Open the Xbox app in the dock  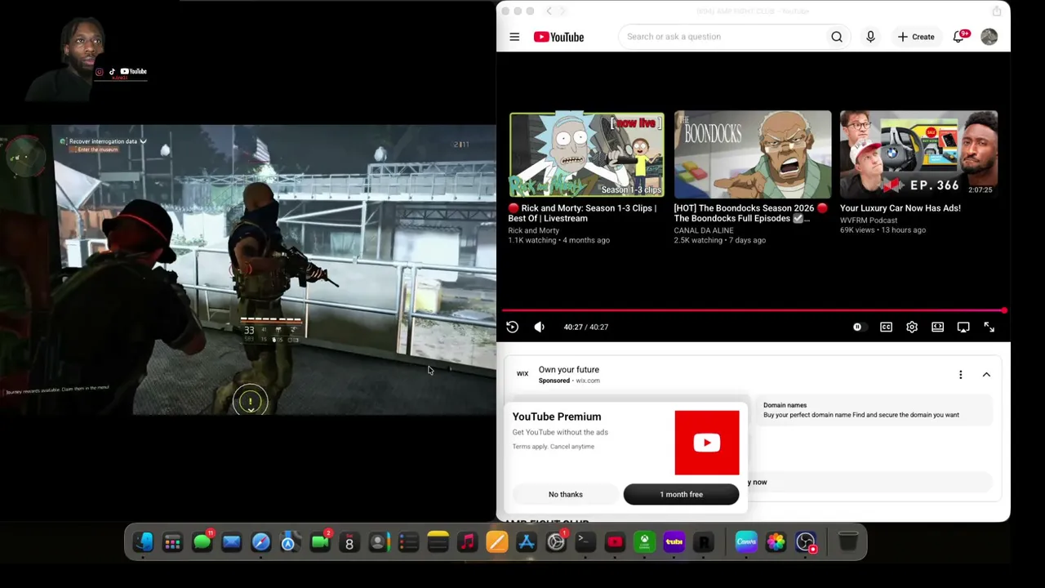(644, 541)
